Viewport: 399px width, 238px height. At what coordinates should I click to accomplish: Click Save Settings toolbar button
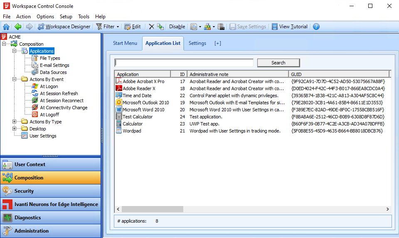tap(248, 27)
